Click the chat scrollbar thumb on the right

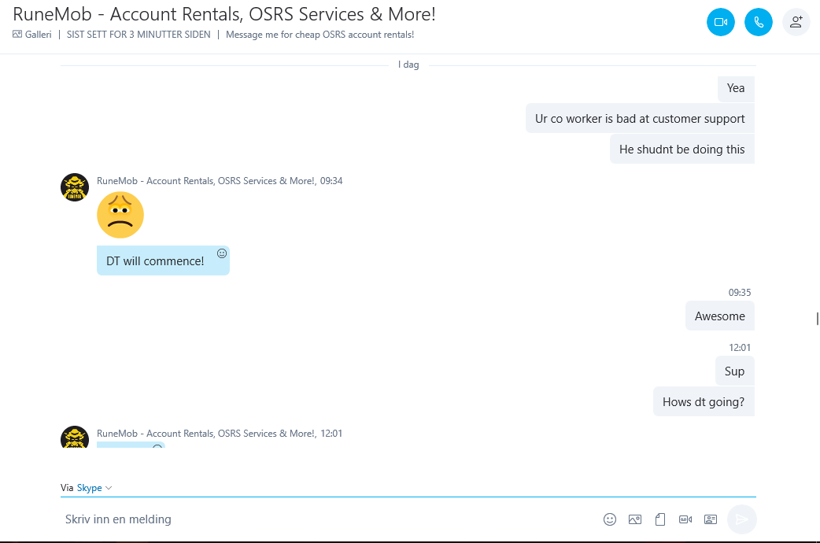click(818, 318)
